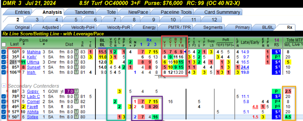
Task: Open the Segments sub-tab
Action: pyautogui.click(x=213, y=27)
